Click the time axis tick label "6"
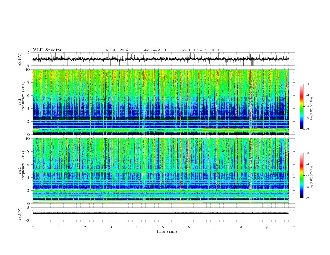This screenshot has width=330, height=255. tap(189, 227)
